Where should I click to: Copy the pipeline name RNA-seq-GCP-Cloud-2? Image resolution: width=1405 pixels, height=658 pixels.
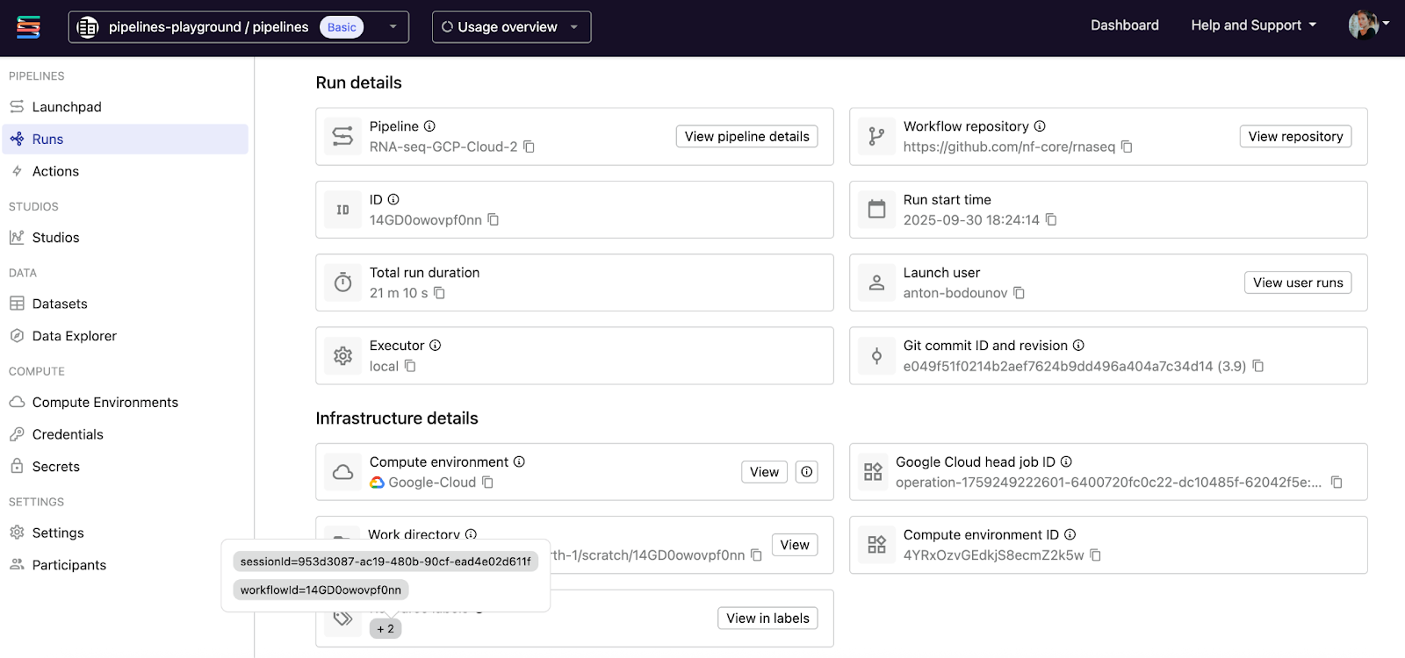coord(529,147)
